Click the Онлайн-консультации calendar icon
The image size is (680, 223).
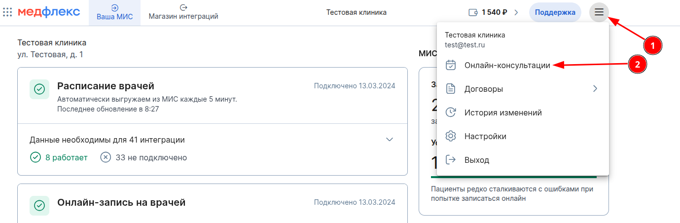click(450, 65)
